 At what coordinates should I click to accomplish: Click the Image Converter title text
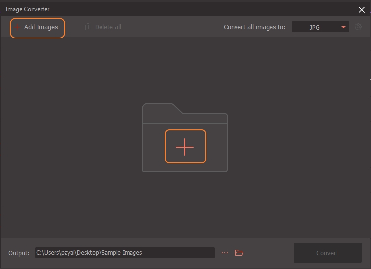[28, 9]
